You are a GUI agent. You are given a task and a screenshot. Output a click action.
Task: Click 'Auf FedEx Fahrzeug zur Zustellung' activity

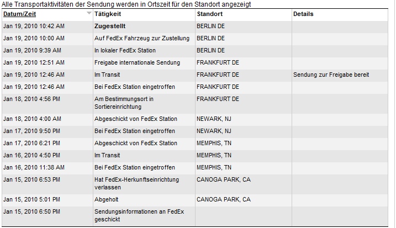[x=142, y=39]
